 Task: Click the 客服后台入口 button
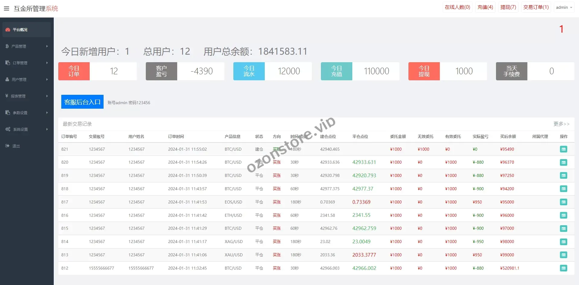pyautogui.click(x=82, y=102)
